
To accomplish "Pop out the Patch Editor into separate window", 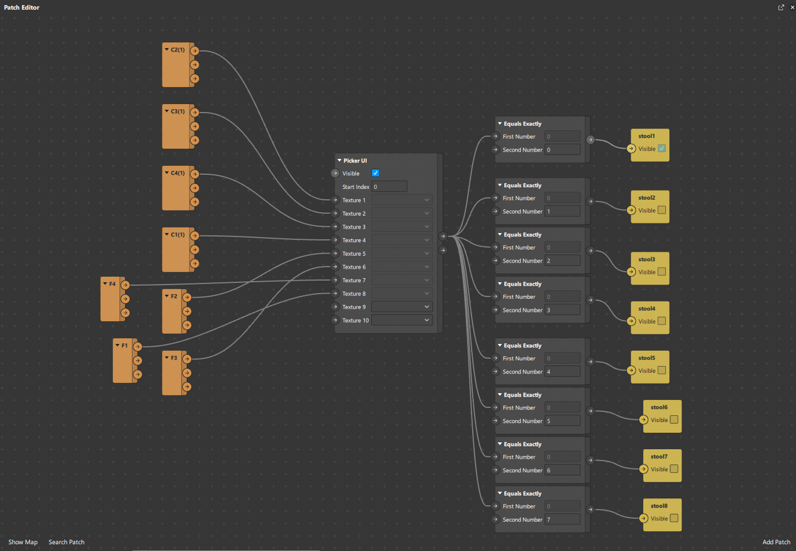I will pos(781,7).
